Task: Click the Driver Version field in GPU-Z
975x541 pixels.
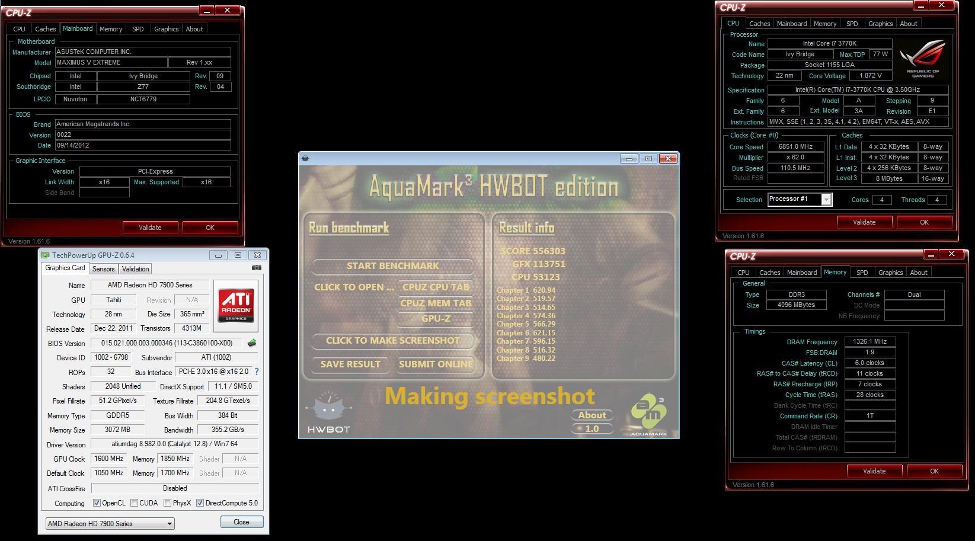Action: (x=175, y=444)
